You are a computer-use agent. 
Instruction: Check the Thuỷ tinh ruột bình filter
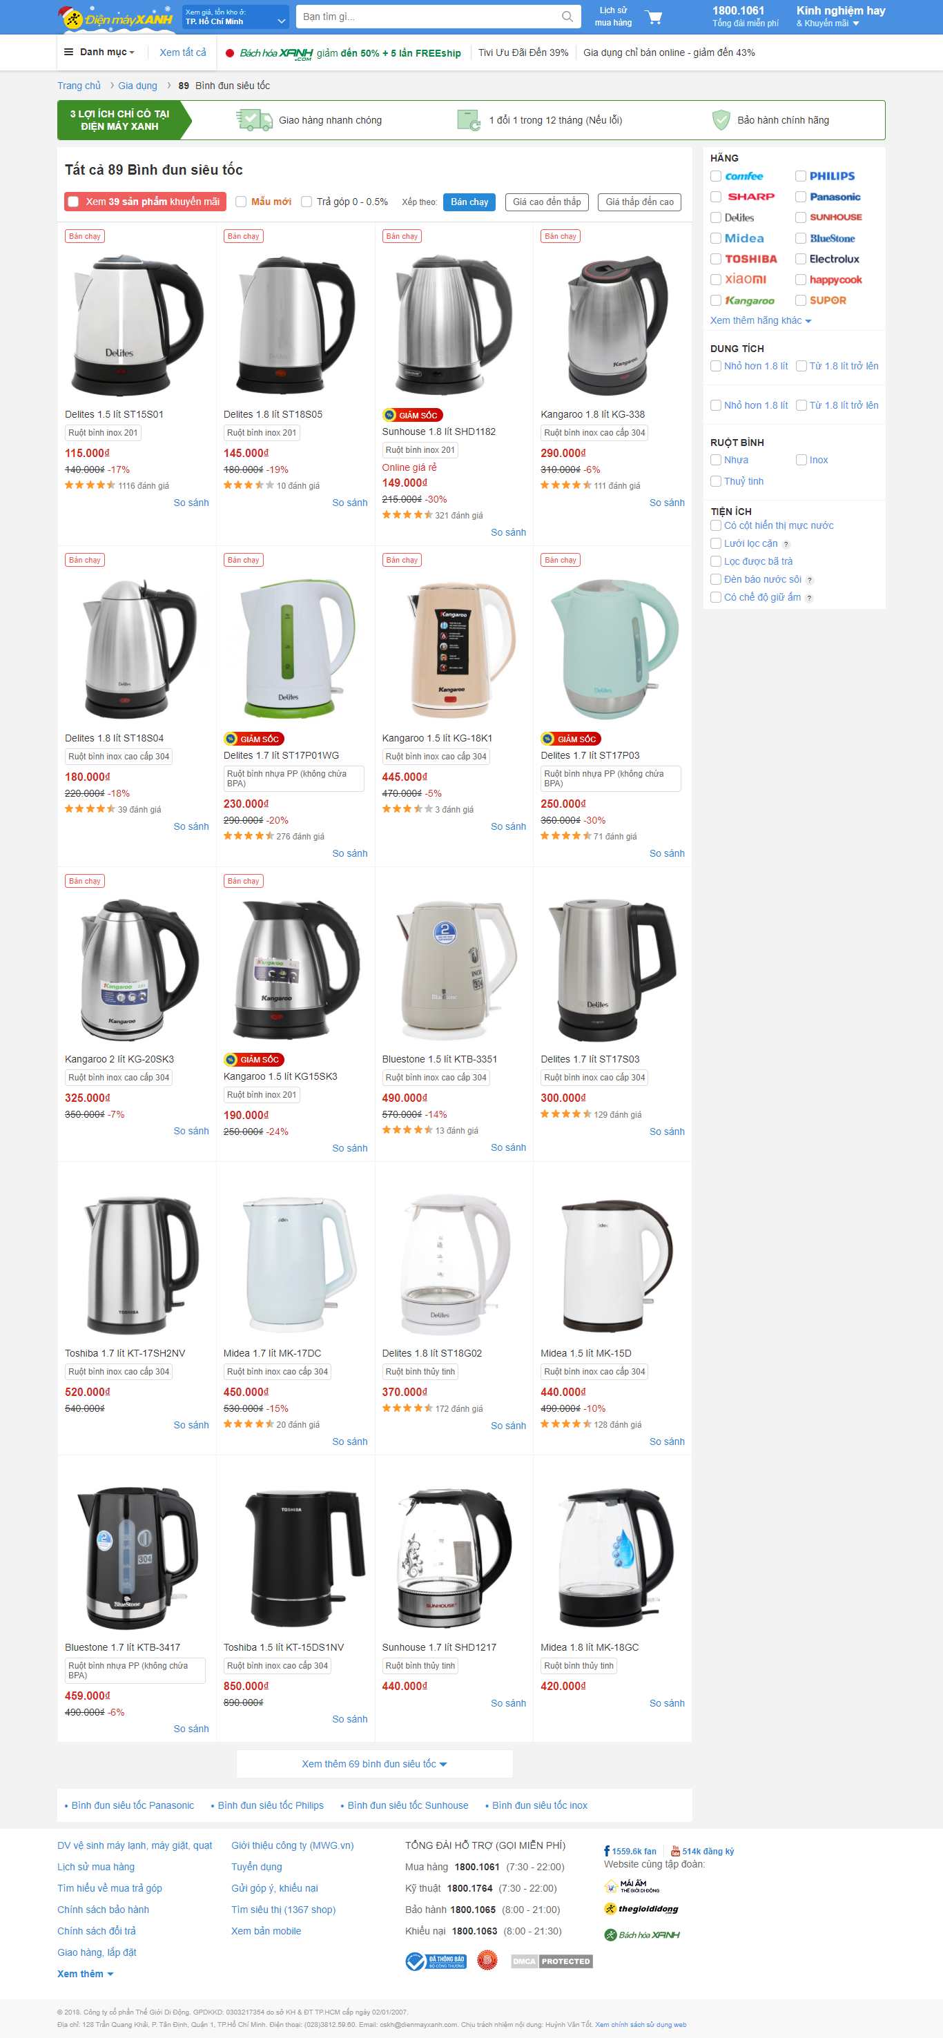[715, 481]
